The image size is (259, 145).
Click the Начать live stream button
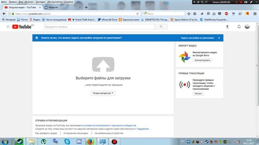coord(198,93)
